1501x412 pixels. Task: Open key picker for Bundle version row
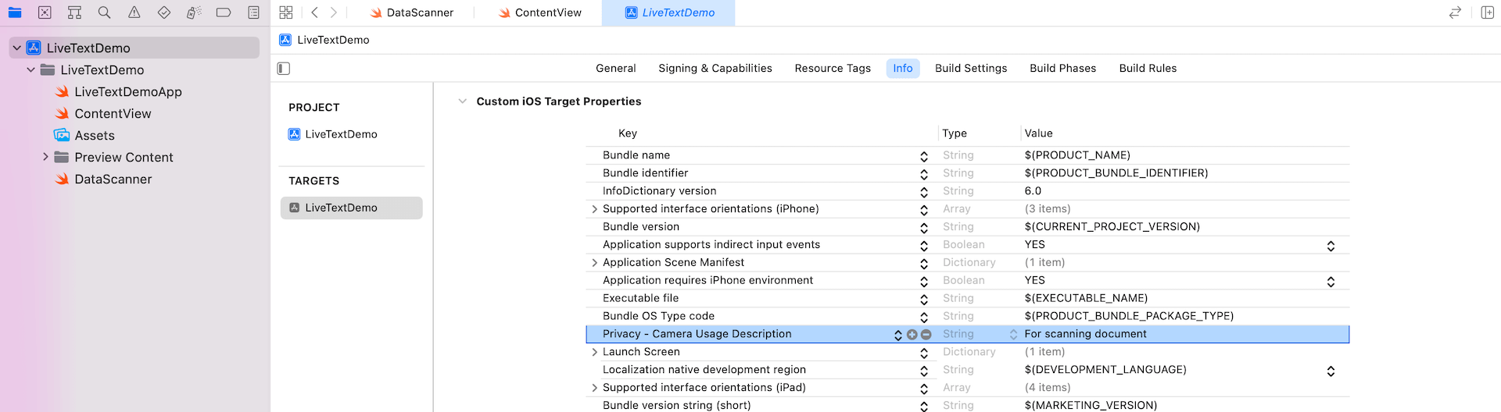point(924,228)
